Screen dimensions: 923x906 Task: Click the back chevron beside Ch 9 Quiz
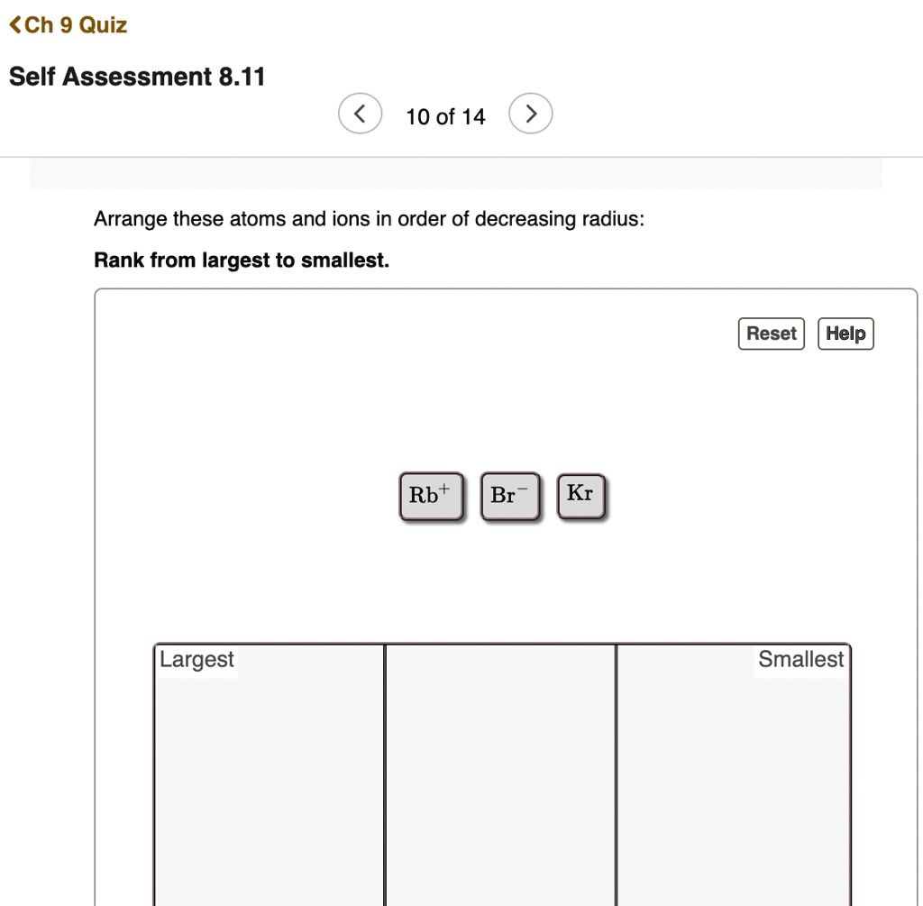(15, 25)
